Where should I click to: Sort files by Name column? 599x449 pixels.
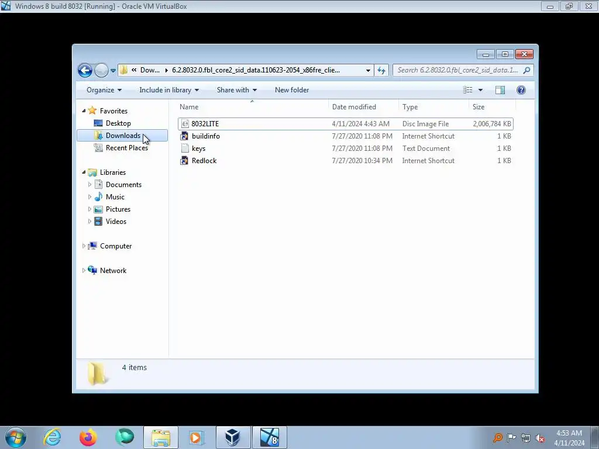(x=252, y=107)
